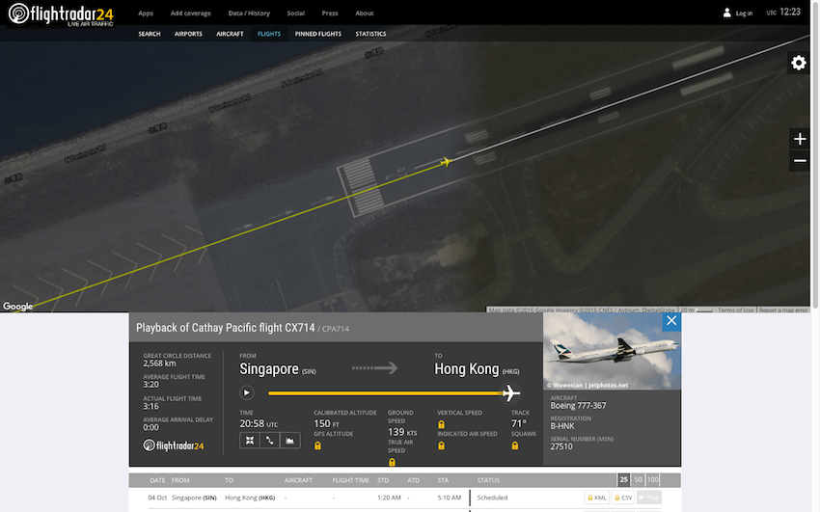Click the Scheduled status in 04 Oct row
Screen dimensions: 820x512
click(492, 498)
